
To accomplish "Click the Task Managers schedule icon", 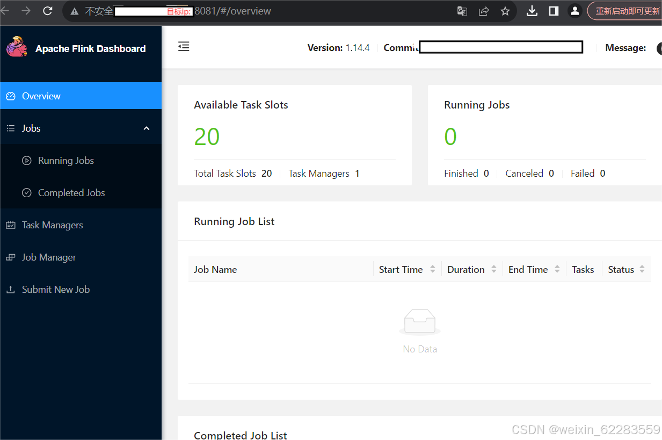I will tap(11, 225).
